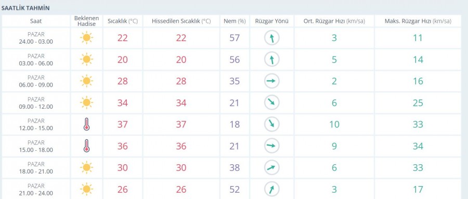468x199 pixels.
Task: Select the PAZAR 12.00 - 15.00 time cell
Action: tap(36, 124)
